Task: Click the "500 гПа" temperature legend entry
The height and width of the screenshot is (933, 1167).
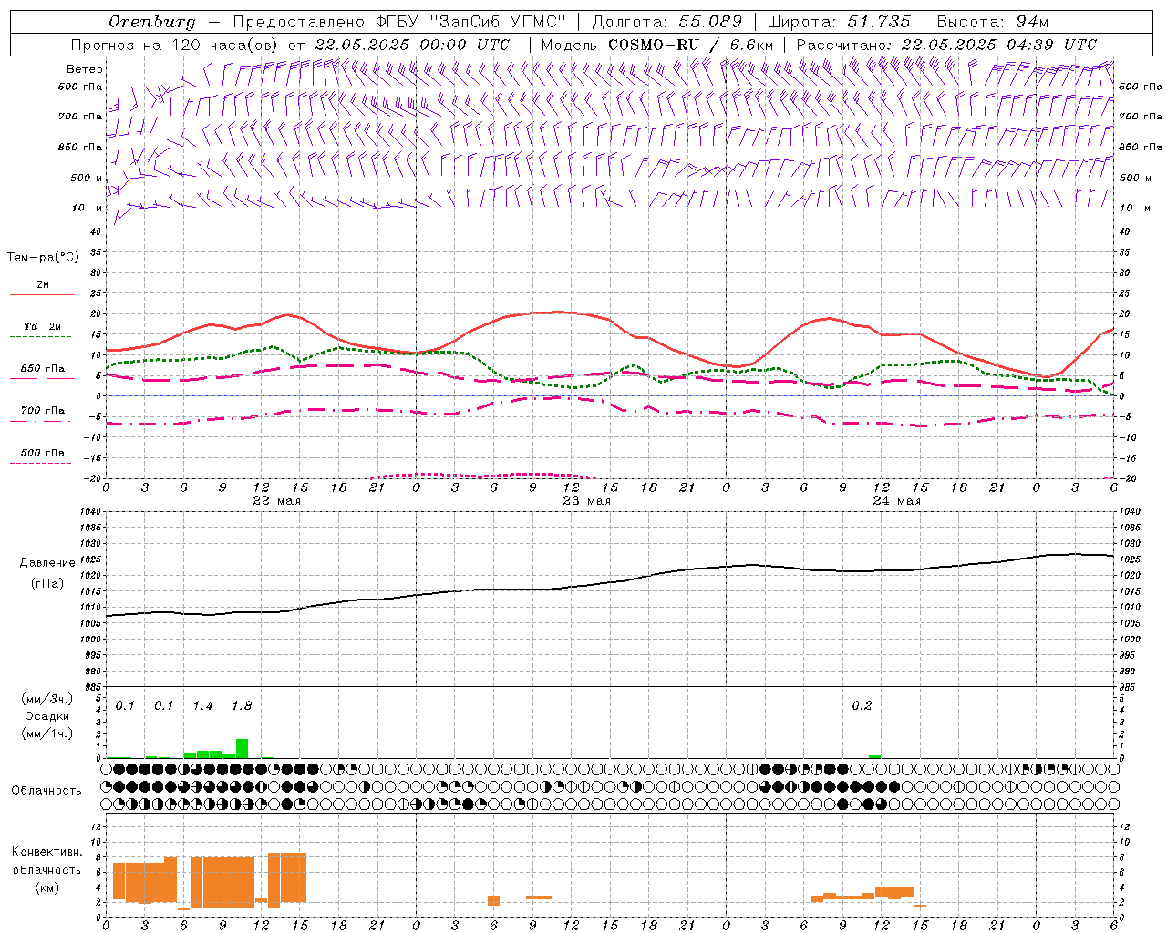Action: 42,453
